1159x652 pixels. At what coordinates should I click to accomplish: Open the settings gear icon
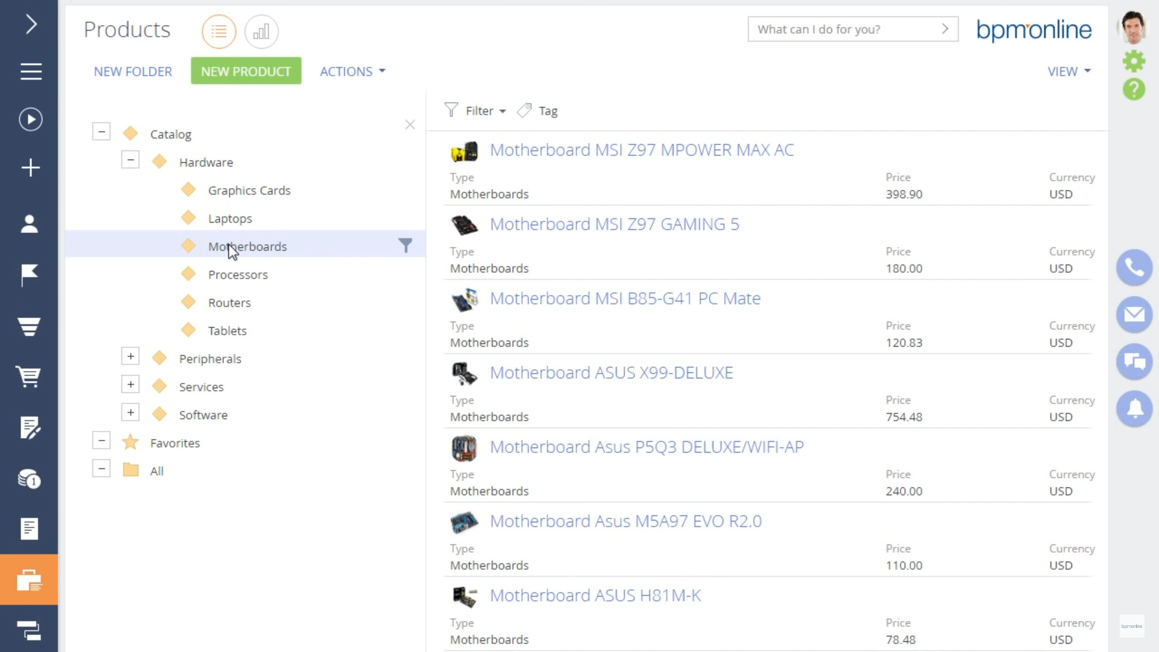tap(1134, 61)
